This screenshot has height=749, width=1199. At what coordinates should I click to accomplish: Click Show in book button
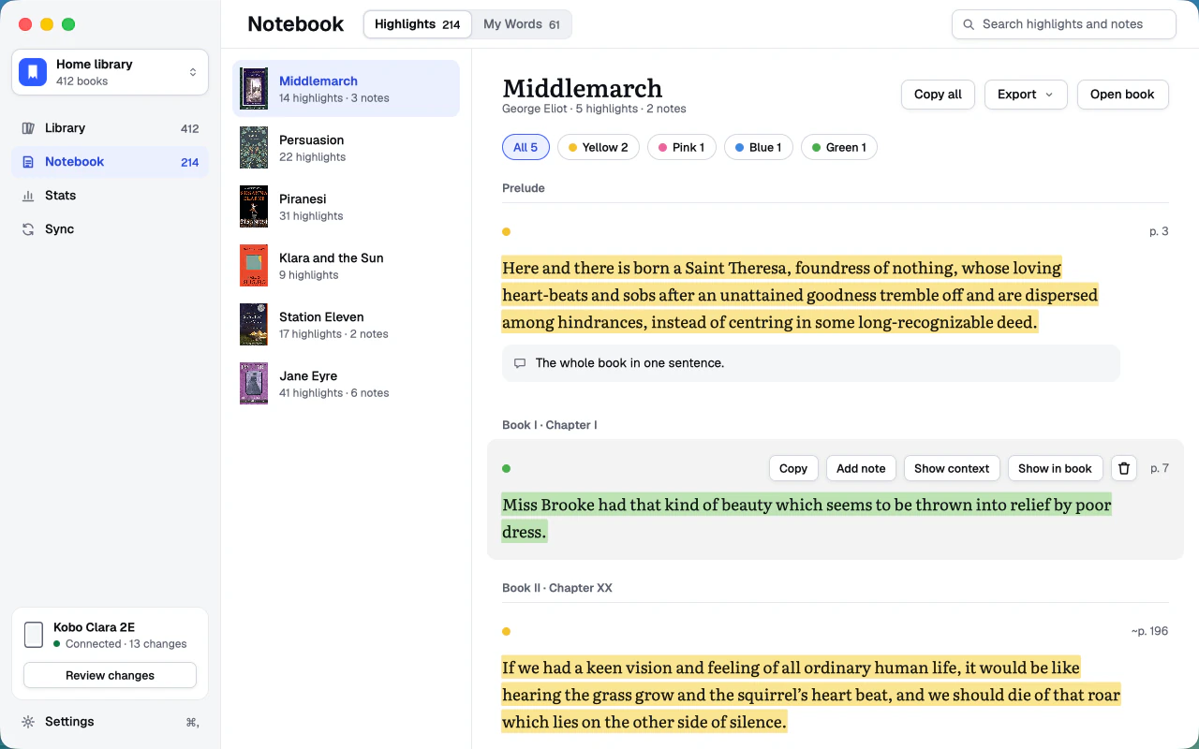point(1055,468)
